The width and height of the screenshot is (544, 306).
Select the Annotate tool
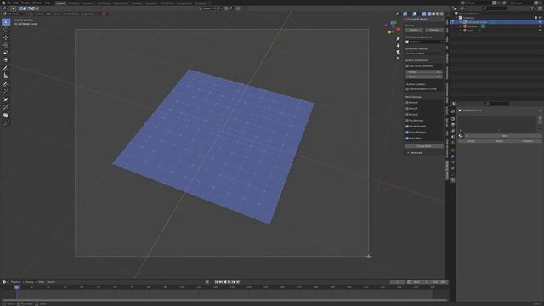(6, 68)
